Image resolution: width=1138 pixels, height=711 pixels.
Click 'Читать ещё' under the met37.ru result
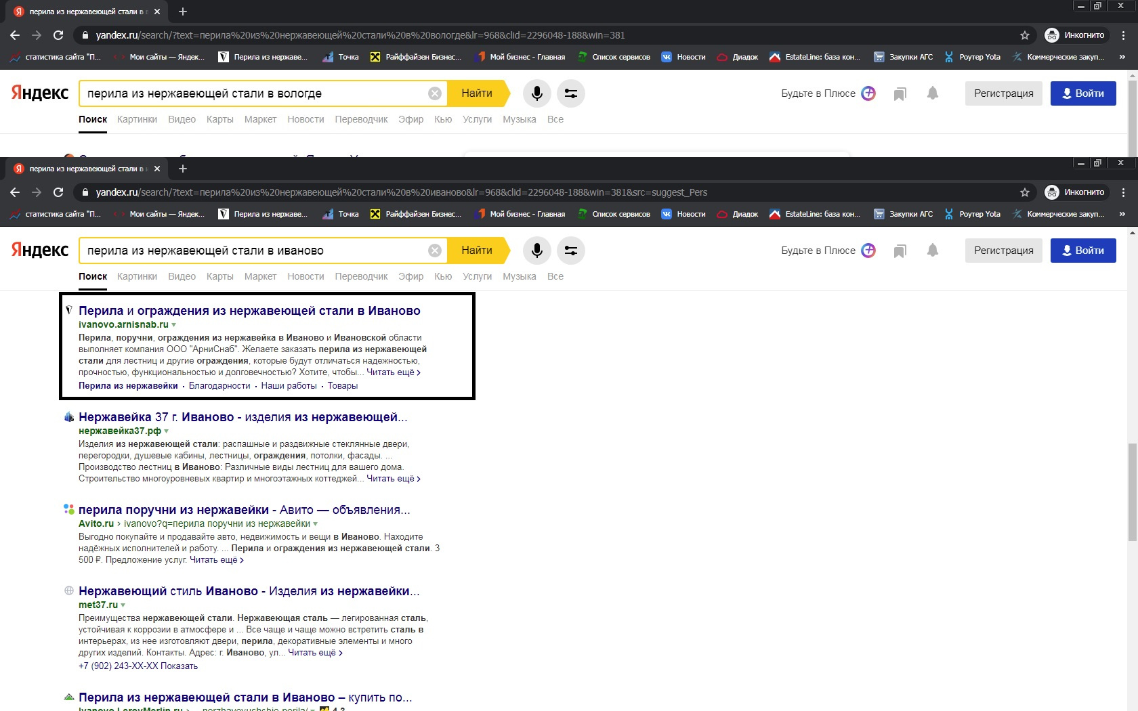[315, 653]
